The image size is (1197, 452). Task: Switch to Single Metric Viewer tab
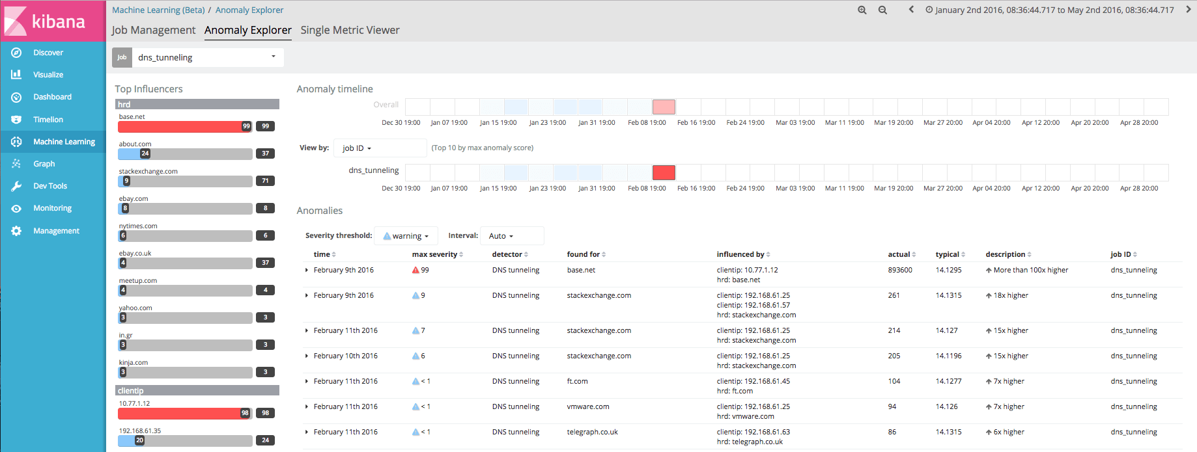pos(350,30)
